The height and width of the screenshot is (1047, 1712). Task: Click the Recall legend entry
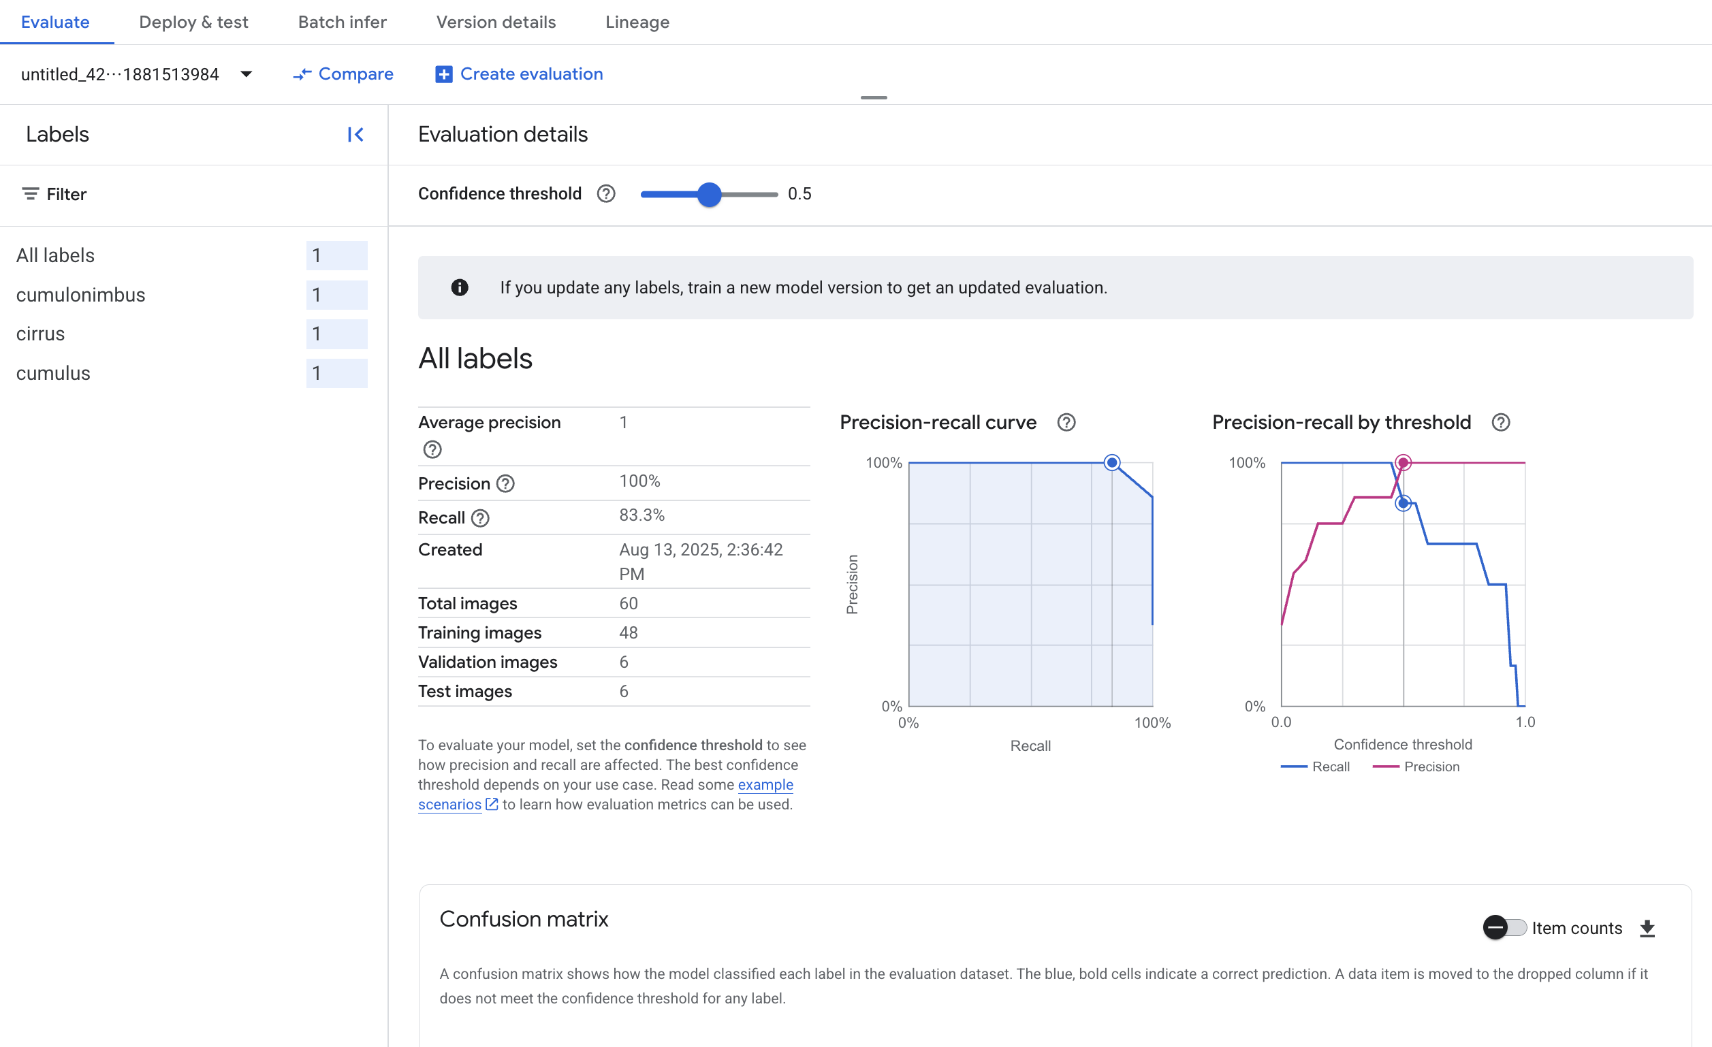tap(1314, 767)
